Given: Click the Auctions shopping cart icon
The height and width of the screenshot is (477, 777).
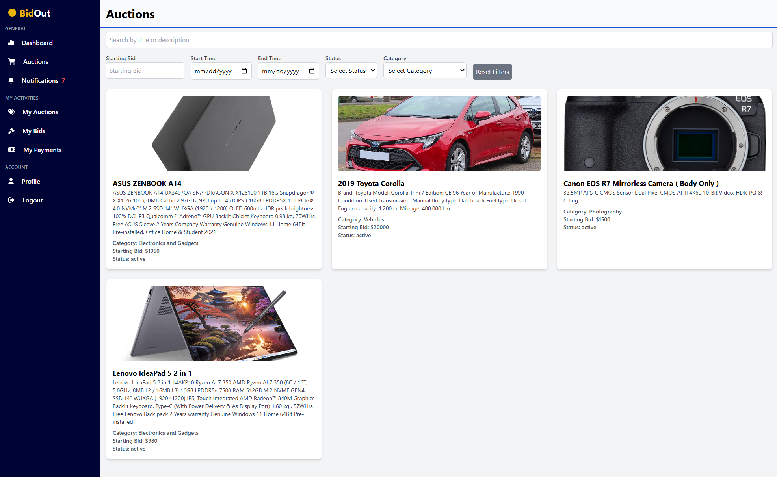Looking at the screenshot, I should 12,61.
